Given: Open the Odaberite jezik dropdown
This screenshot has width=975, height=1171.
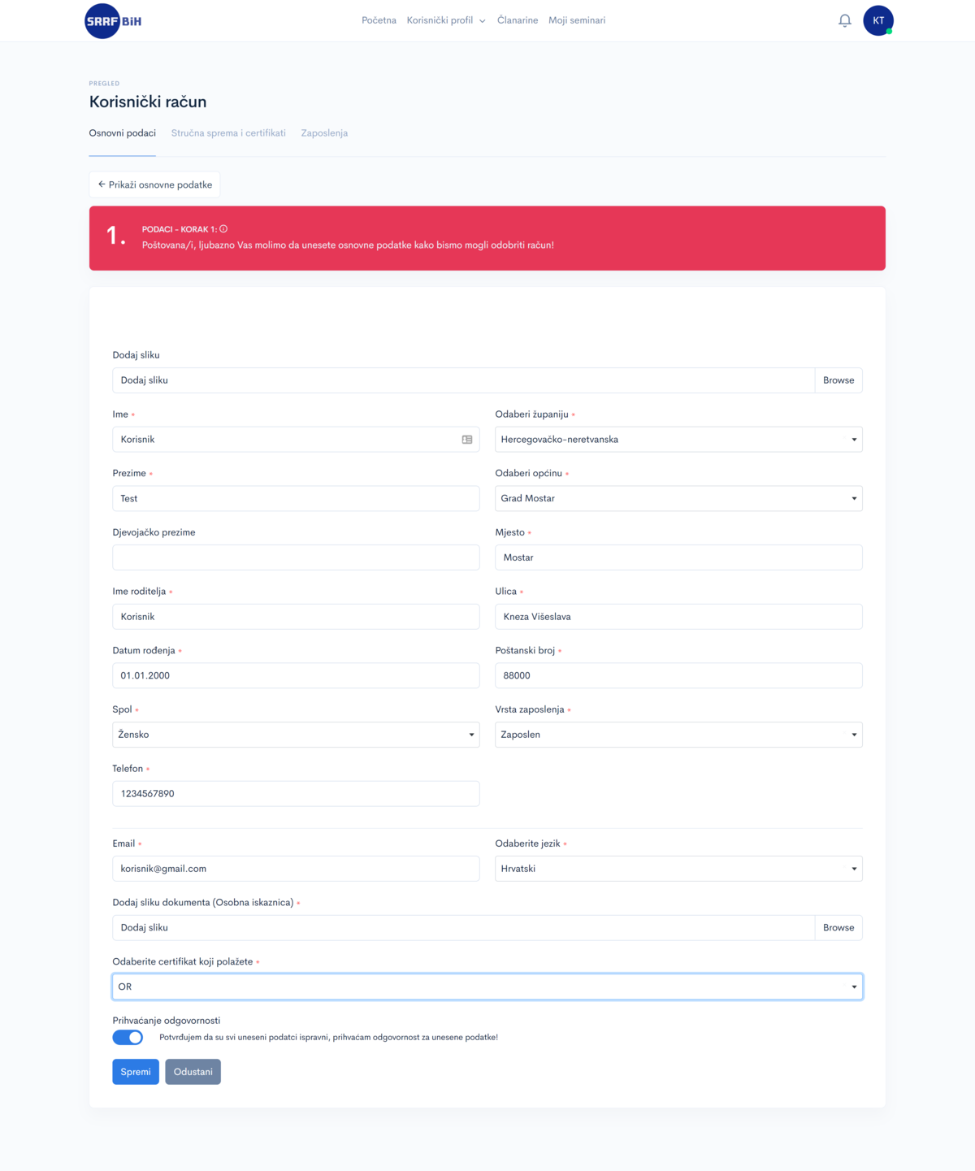Looking at the screenshot, I should [678, 869].
